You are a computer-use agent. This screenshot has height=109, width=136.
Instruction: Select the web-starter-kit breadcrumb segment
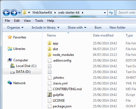click(x=69, y=13)
